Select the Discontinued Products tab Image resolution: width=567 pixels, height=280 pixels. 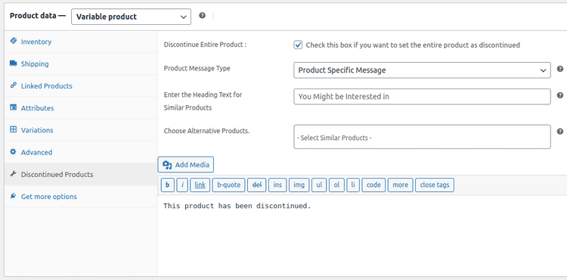(81, 174)
